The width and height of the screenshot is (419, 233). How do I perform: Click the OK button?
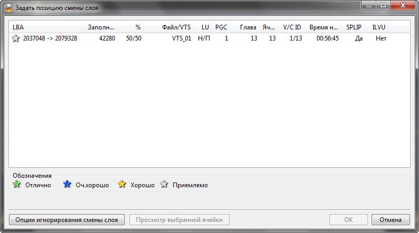348,220
